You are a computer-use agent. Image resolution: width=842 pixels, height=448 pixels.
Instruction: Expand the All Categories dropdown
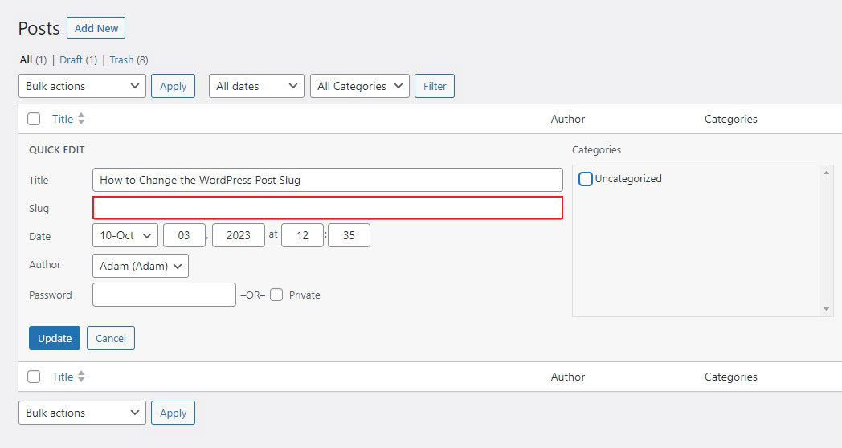point(360,86)
